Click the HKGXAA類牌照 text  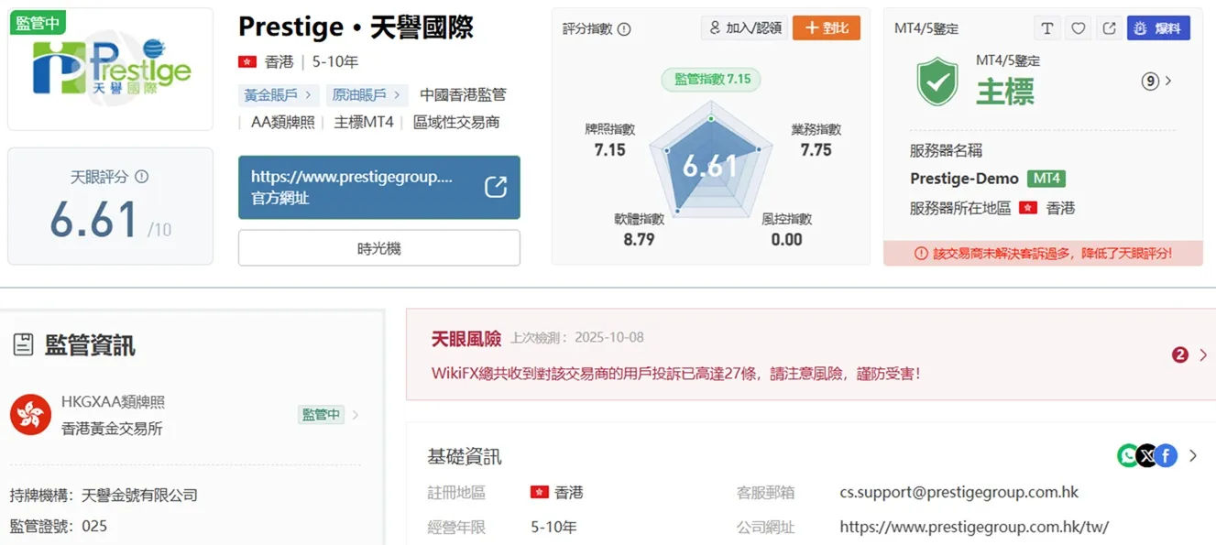click(x=113, y=401)
